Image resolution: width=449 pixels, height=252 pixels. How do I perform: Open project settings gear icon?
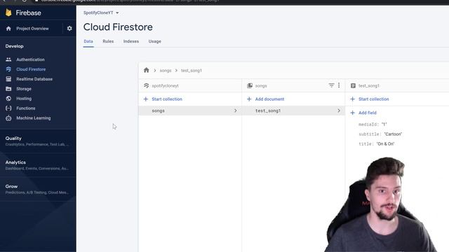point(69,28)
